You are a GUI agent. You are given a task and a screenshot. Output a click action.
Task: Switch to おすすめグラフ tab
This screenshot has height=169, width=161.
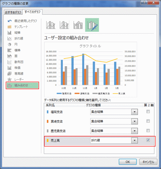[13, 12]
